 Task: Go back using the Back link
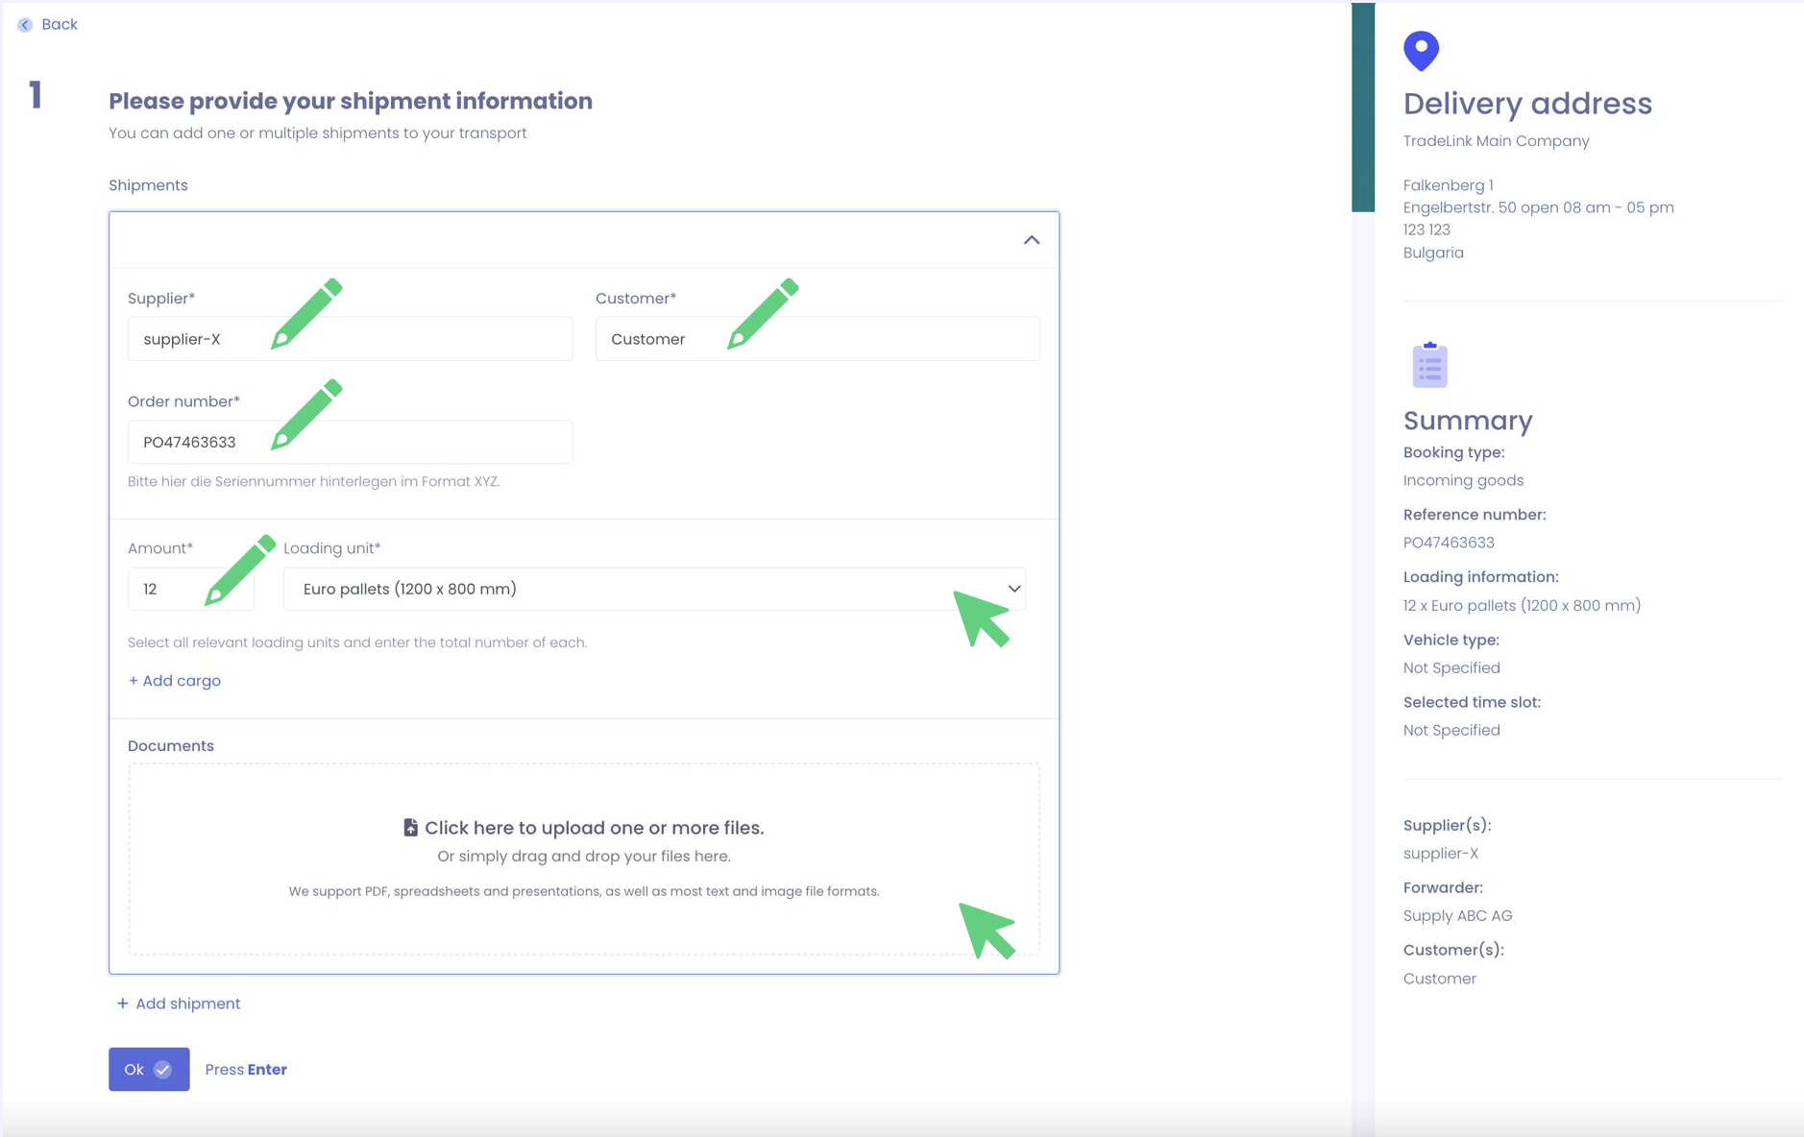(x=59, y=25)
